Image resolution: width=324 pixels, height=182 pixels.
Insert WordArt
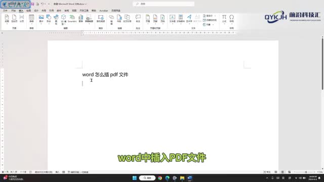click(x=189, y=19)
